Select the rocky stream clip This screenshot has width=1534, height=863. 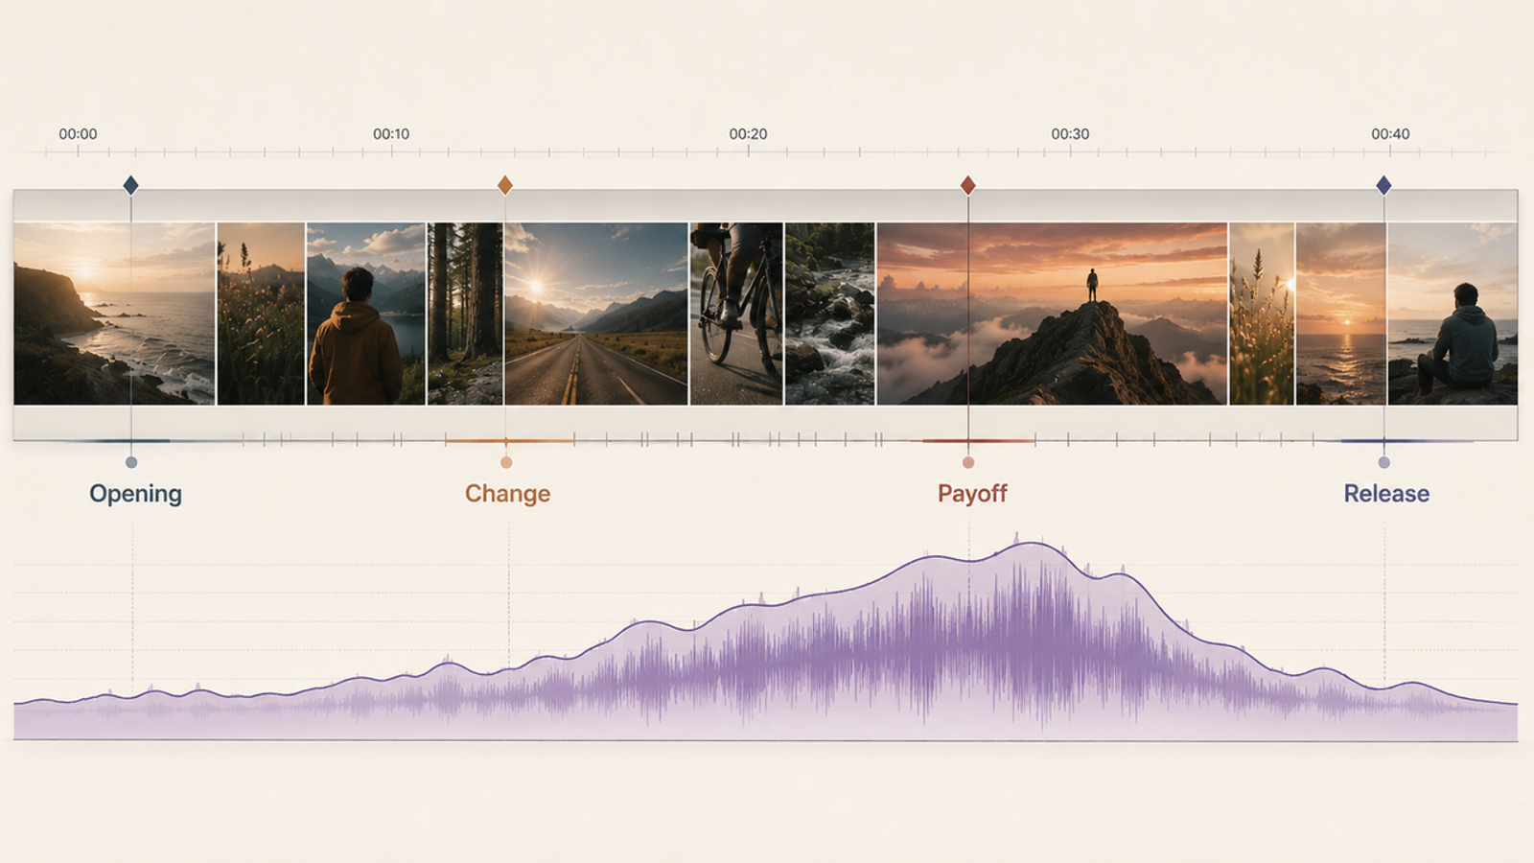point(830,314)
